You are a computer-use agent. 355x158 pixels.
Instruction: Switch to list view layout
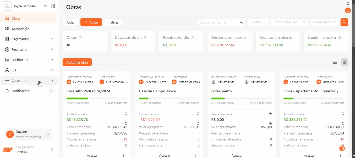point(335,62)
